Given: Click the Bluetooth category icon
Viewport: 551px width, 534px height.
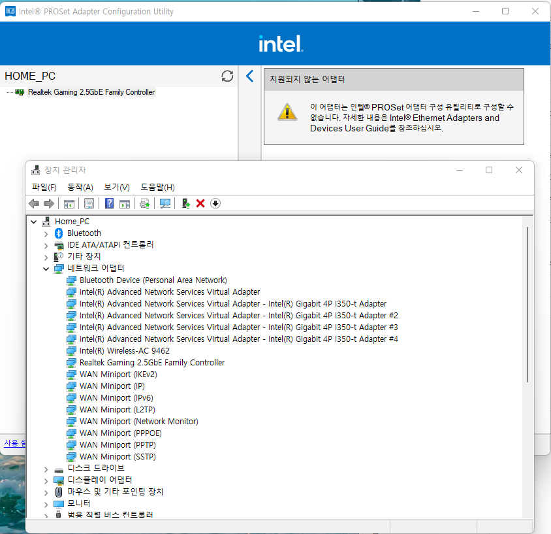Looking at the screenshot, I should point(59,233).
